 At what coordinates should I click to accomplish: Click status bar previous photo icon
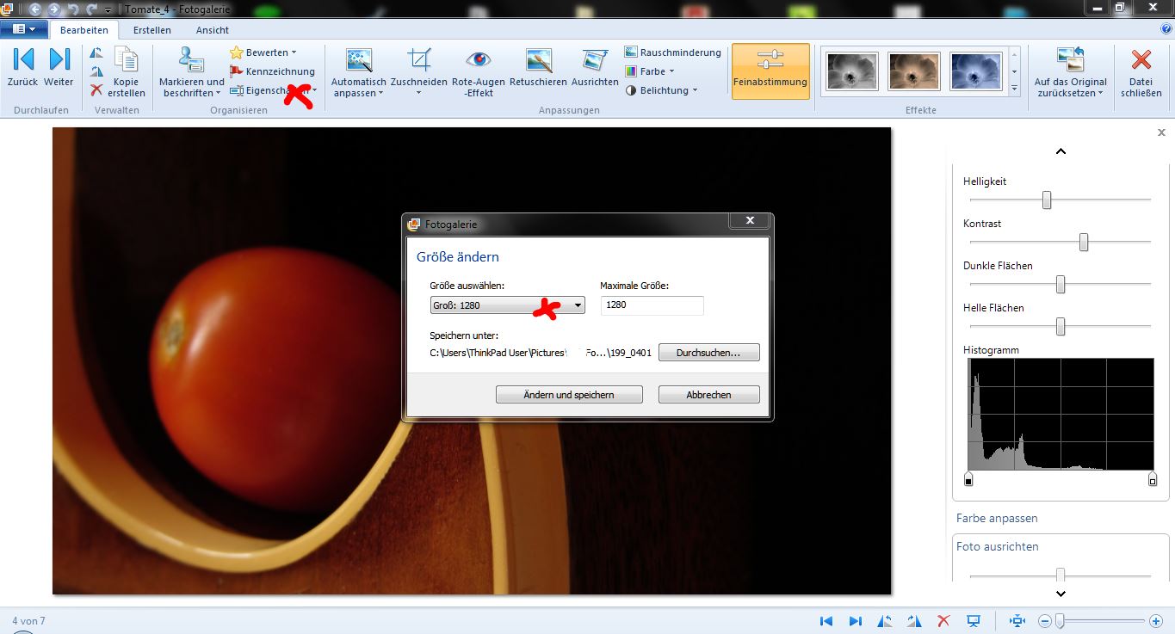pyautogui.click(x=826, y=621)
